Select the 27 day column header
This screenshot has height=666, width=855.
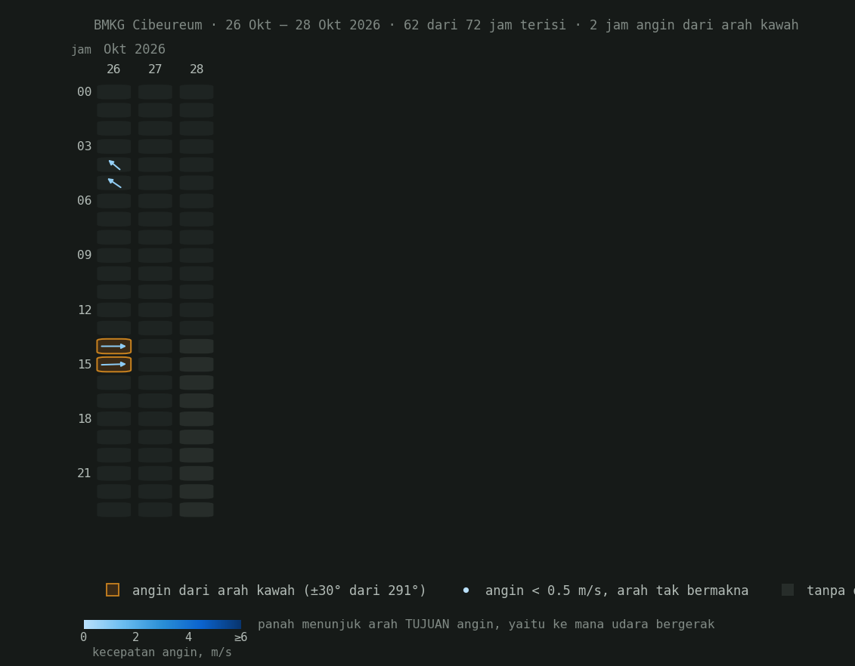(155, 69)
